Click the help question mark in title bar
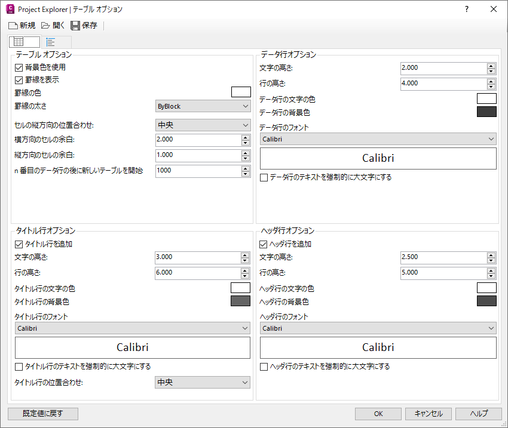 (x=467, y=9)
